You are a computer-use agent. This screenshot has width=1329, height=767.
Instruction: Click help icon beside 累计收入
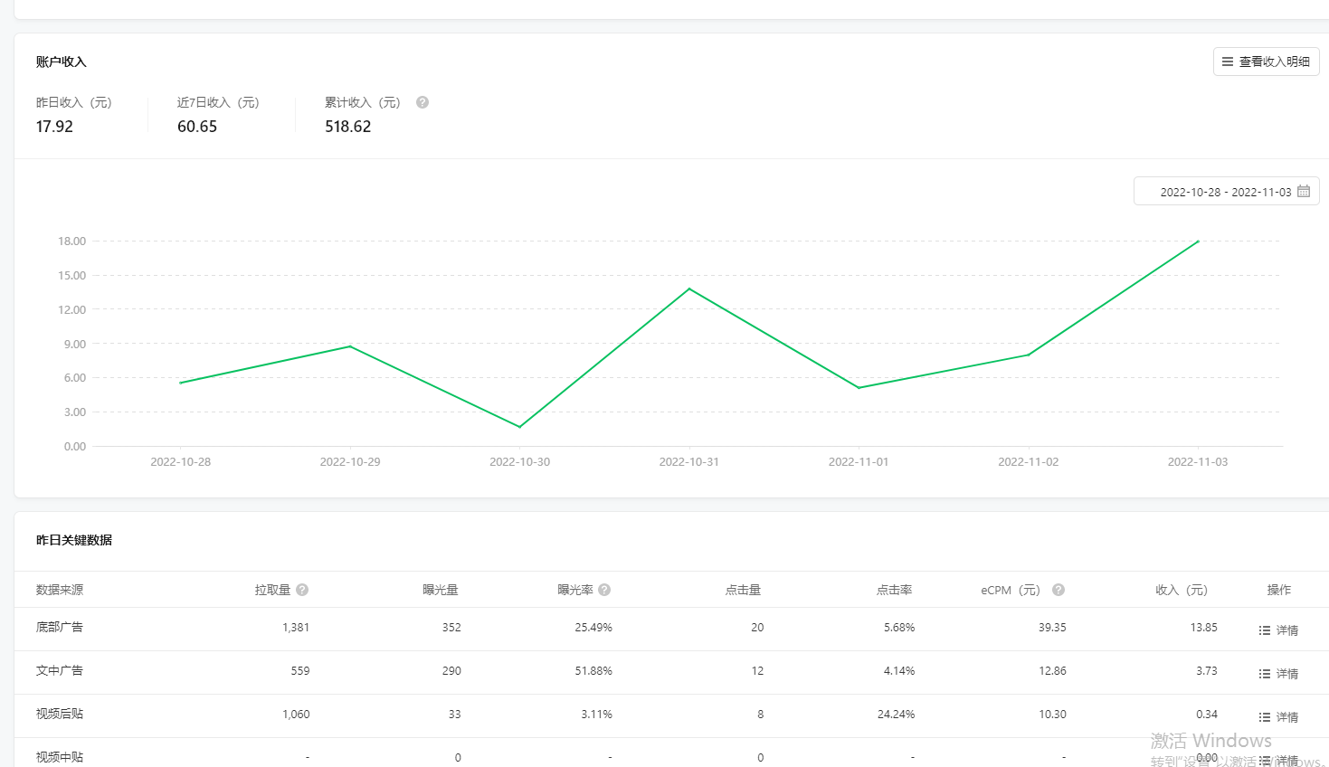[x=422, y=102]
